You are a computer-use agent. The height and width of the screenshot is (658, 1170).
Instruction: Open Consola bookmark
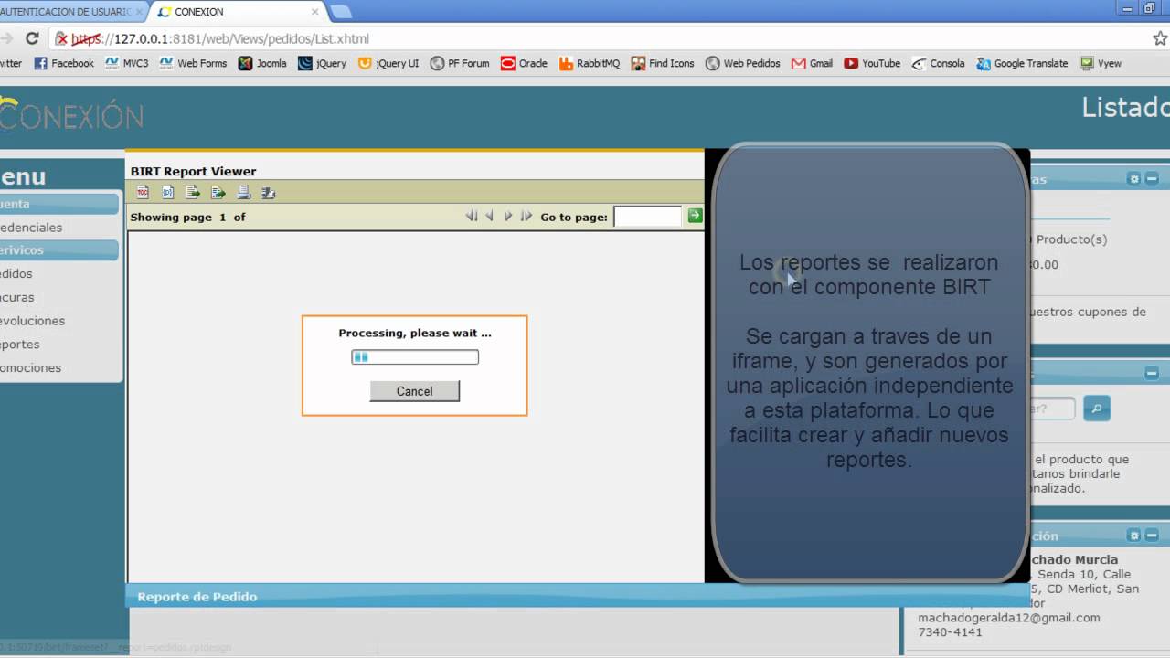click(x=938, y=63)
